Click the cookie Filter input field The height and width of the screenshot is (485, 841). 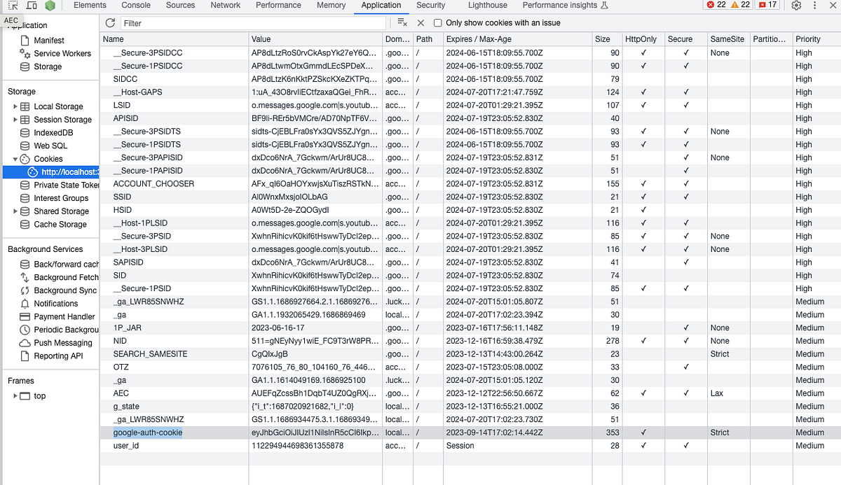[252, 23]
